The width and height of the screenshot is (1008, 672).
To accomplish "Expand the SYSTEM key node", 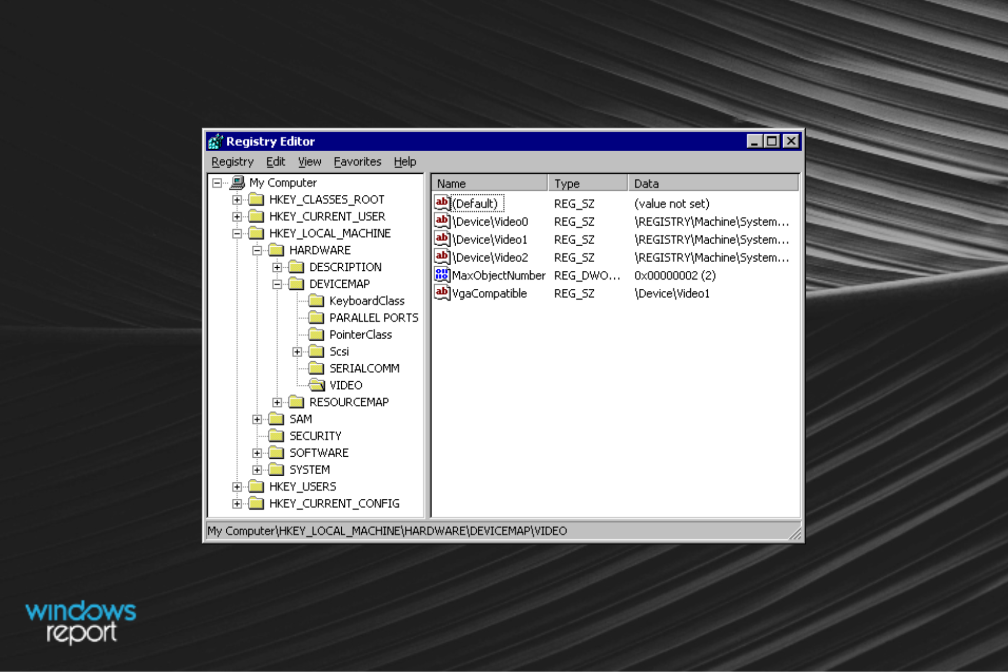I will (257, 470).
